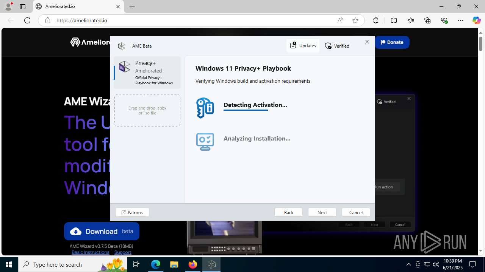View site information lock icon
Screen dimensions: 485x272
point(47,20)
